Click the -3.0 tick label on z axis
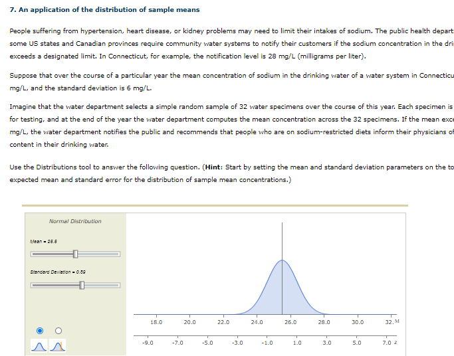The height and width of the screenshot is (356, 454). (x=237, y=343)
